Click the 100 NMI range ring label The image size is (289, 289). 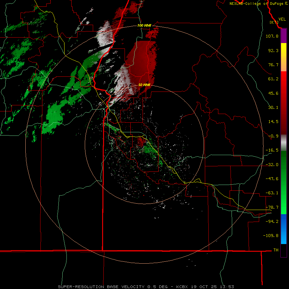point(144,25)
